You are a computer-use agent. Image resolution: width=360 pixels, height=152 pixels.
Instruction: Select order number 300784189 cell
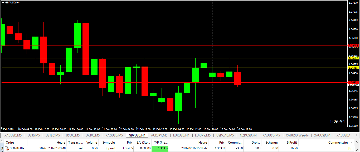(x=17, y=148)
